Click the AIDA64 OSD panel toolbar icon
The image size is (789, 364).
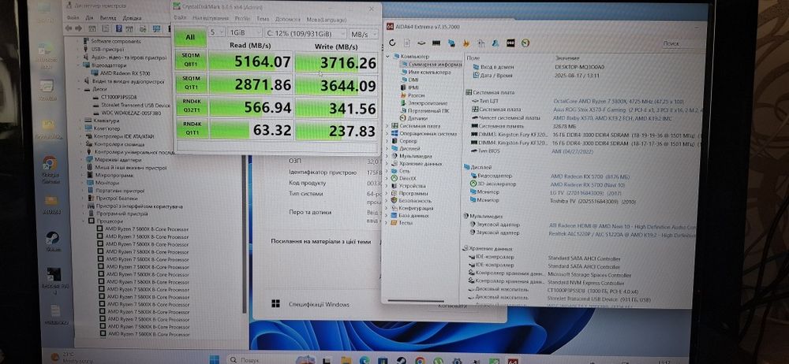pyautogui.click(x=510, y=43)
